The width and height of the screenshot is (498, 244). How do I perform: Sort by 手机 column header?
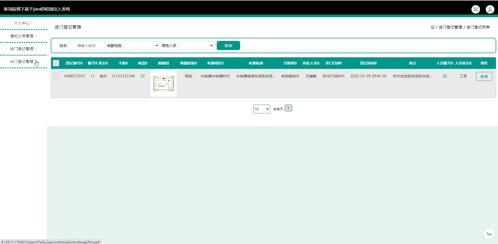(123, 63)
